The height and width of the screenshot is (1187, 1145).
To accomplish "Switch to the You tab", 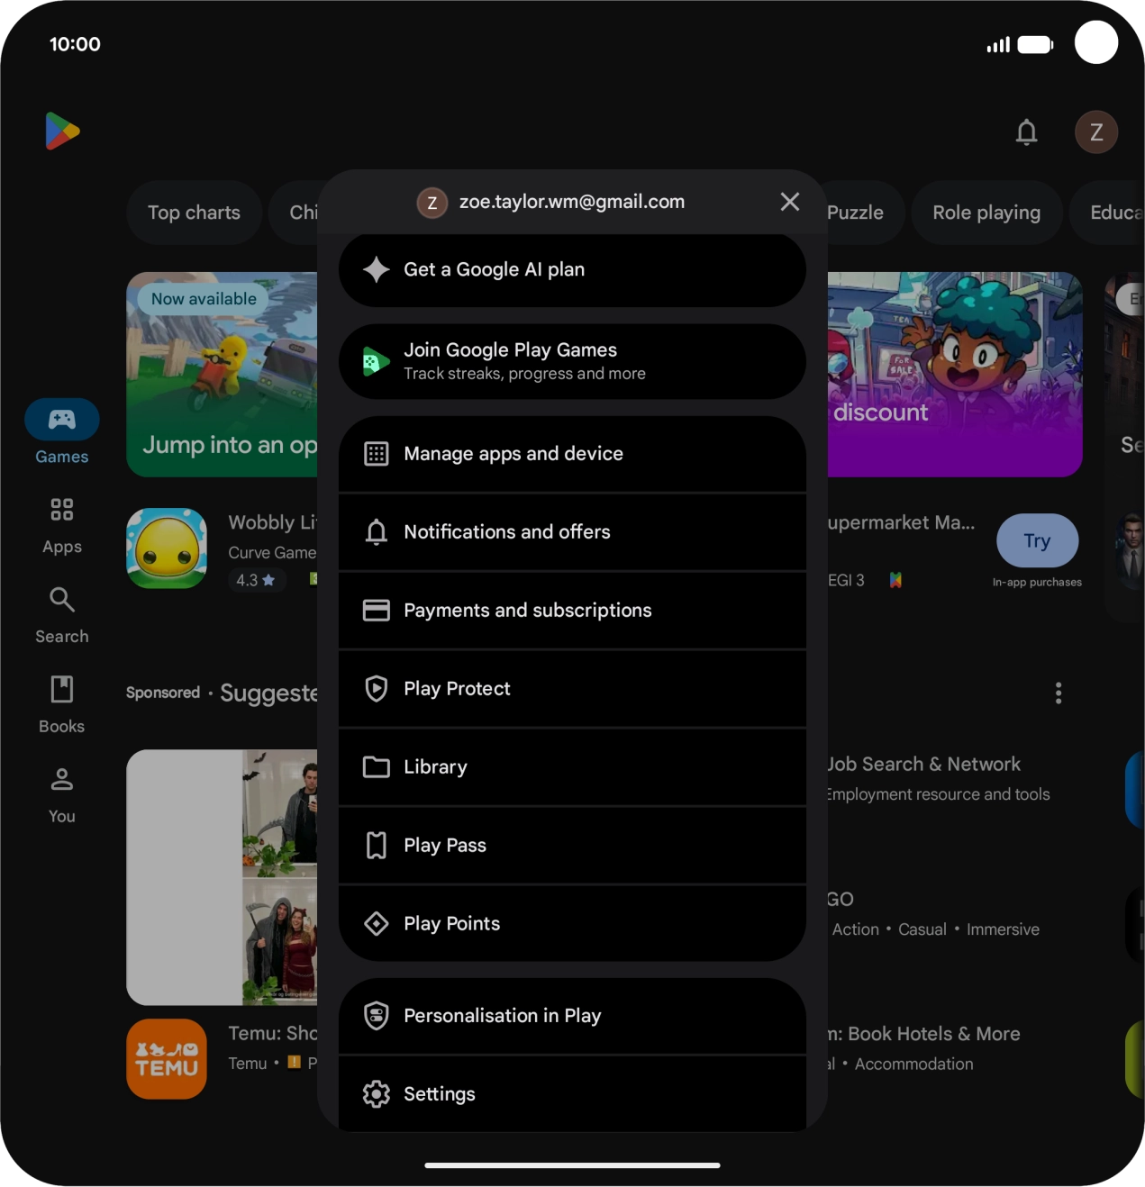I will click(62, 795).
